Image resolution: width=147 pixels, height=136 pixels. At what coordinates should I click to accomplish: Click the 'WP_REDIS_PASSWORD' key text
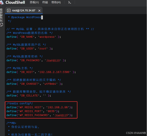click(x=34, y=115)
